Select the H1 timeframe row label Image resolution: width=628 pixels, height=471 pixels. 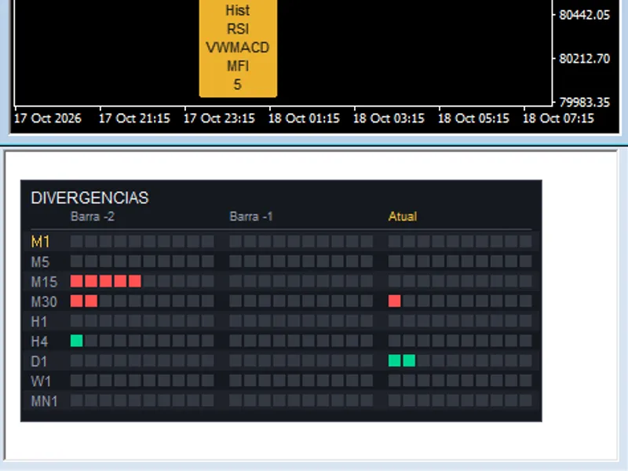39,322
